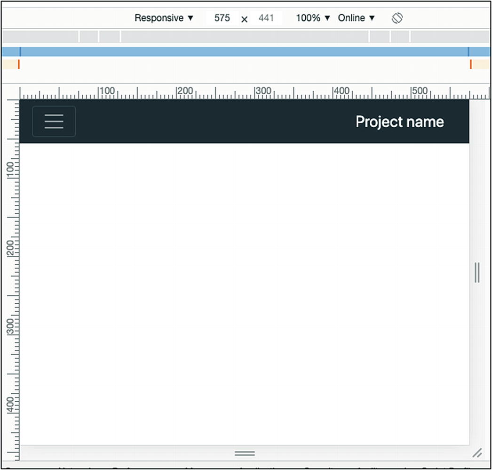Click the rotate orientation icon
Viewport: 492px width, 470px height.
[397, 18]
